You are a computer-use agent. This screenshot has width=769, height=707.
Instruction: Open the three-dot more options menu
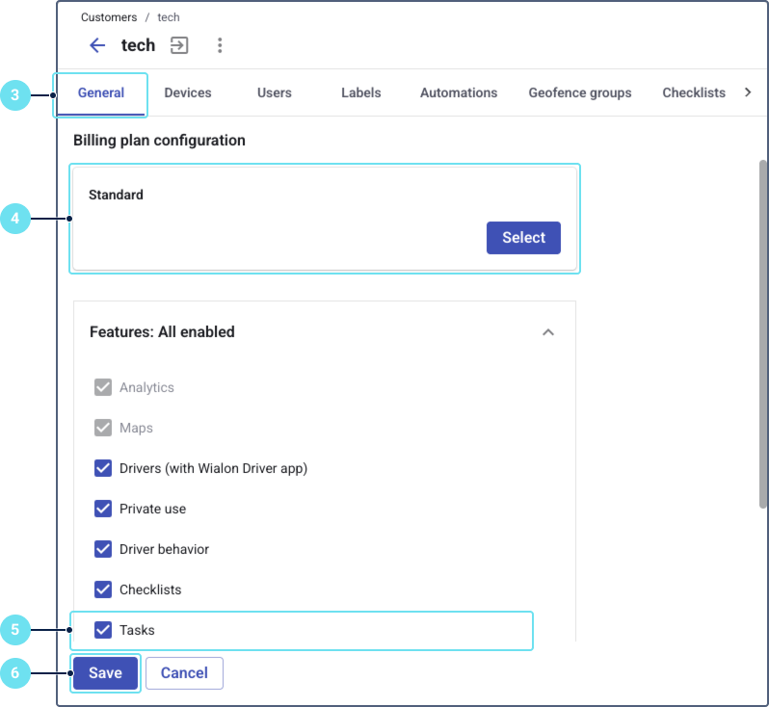click(220, 45)
